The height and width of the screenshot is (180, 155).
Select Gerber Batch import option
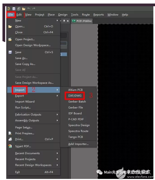pyautogui.click(x=78, y=102)
